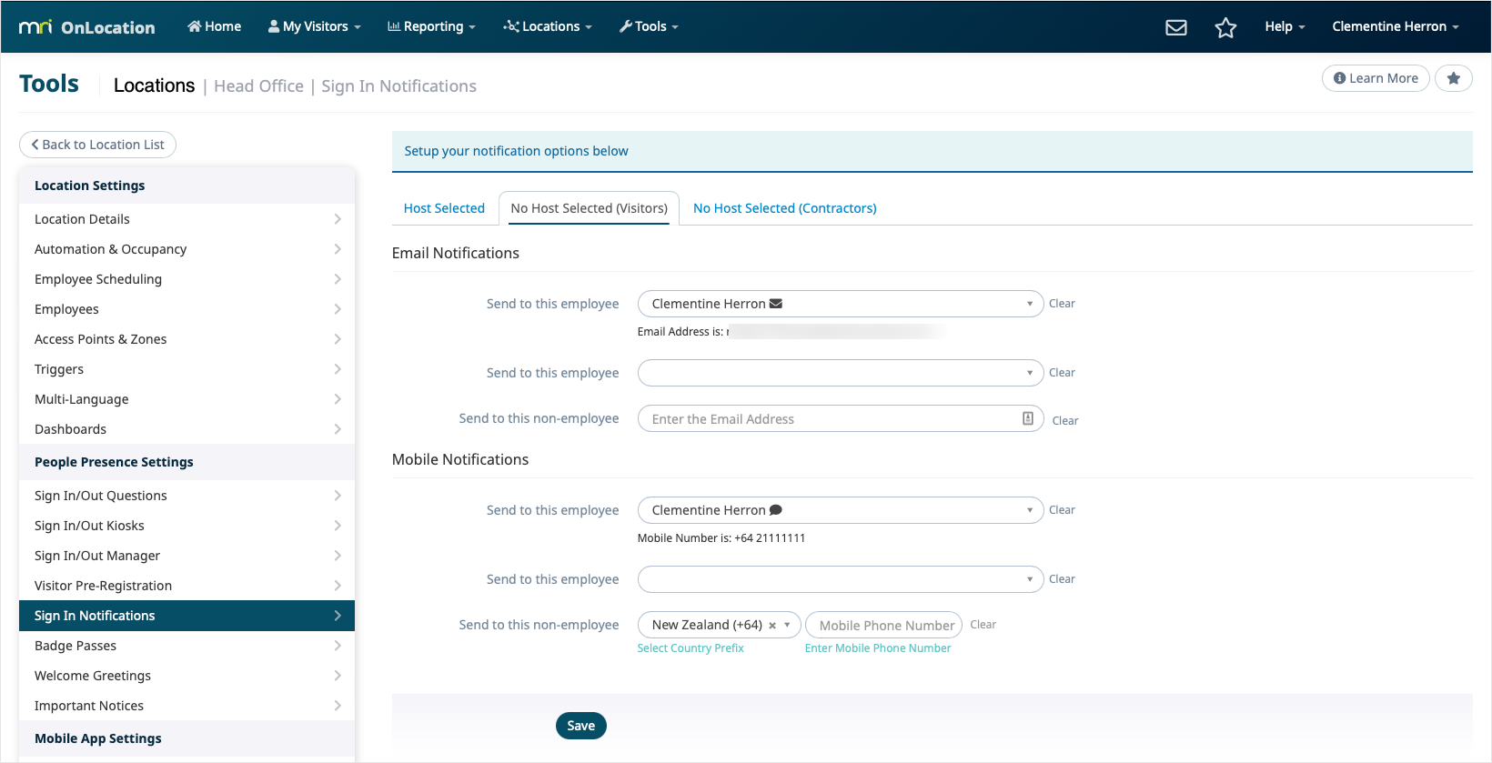Clear the second email employee selection

[x=1062, y=373]
